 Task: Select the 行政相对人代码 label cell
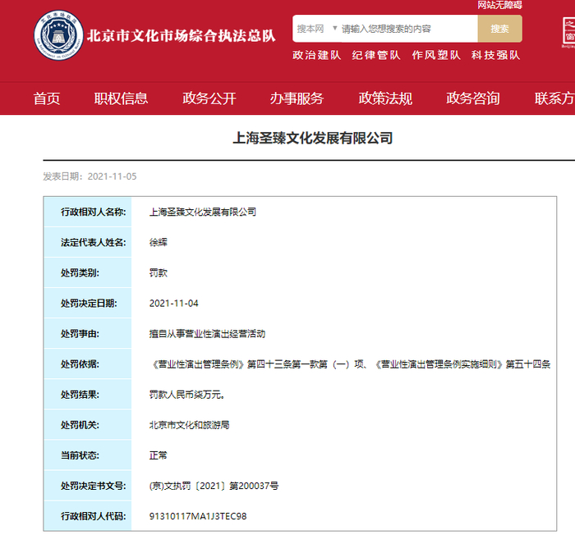[x=88, y=516]
